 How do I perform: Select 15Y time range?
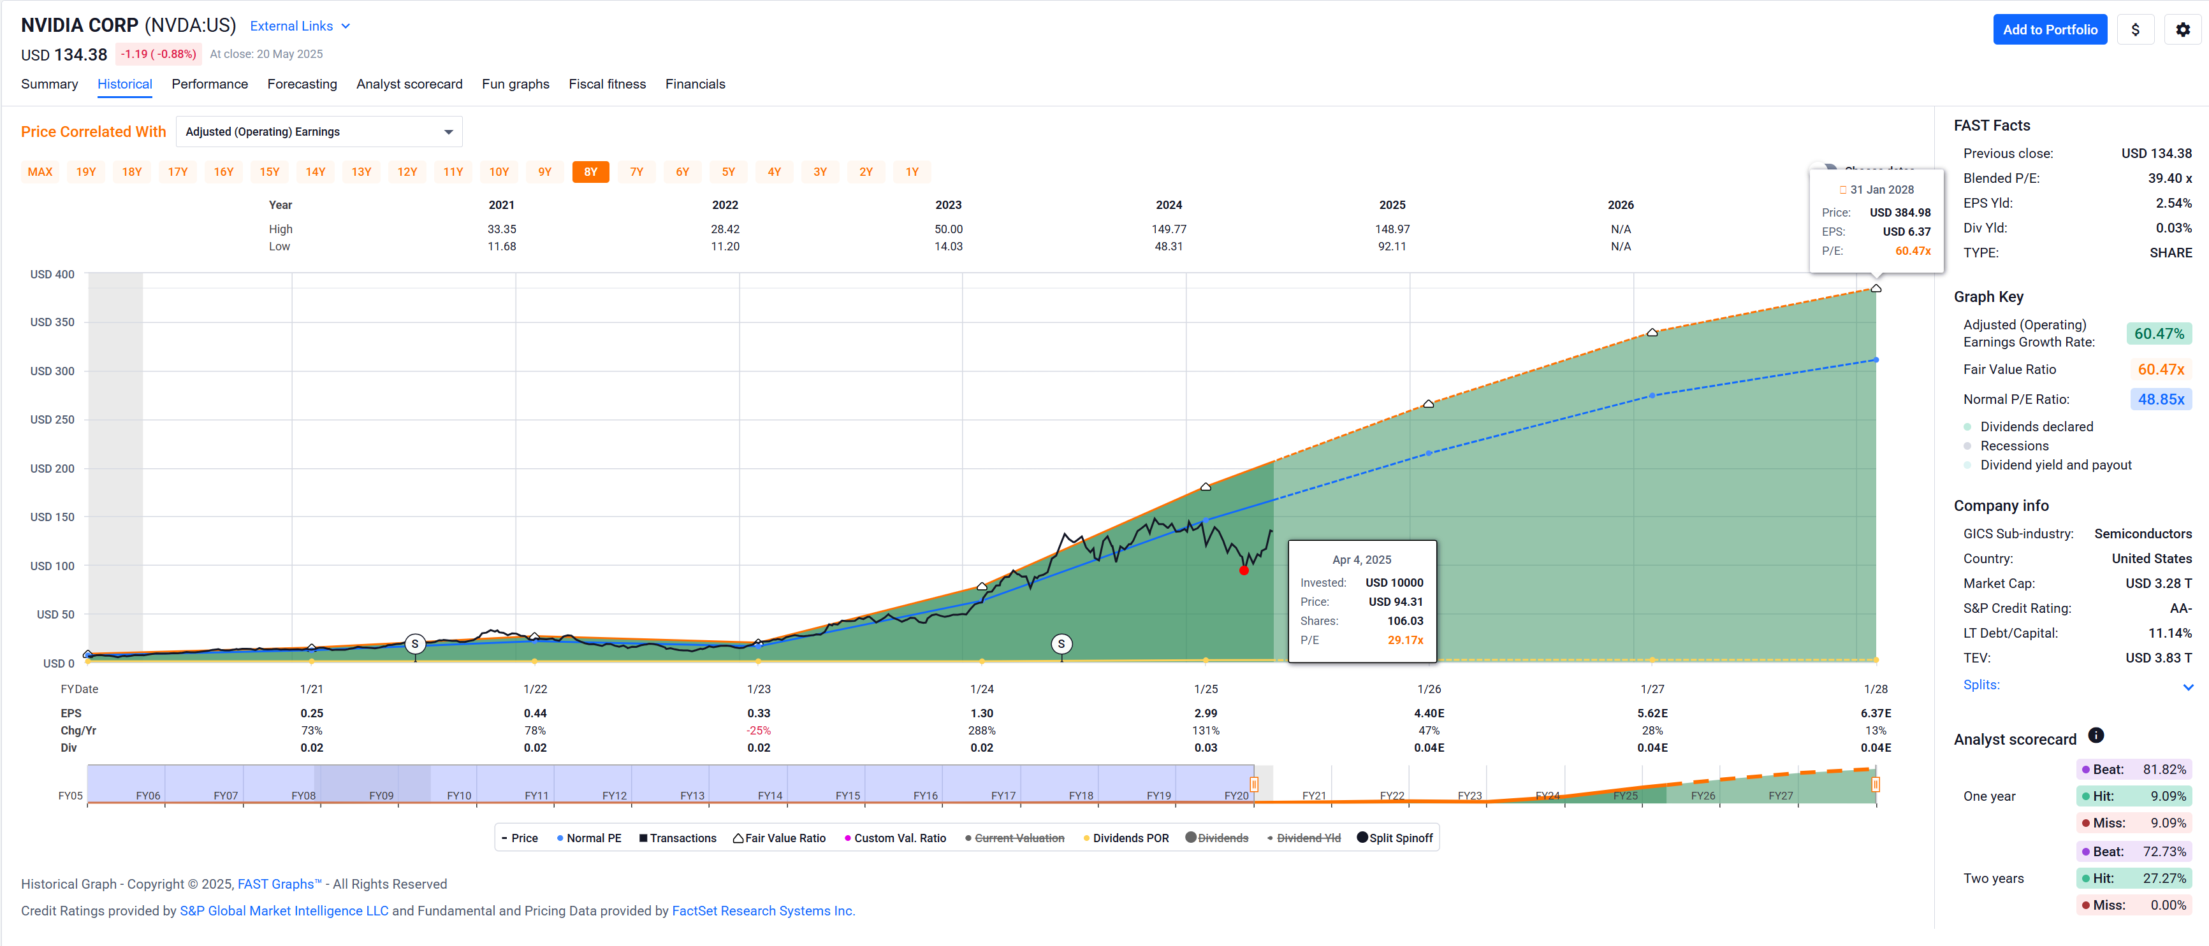click(269, 171)
